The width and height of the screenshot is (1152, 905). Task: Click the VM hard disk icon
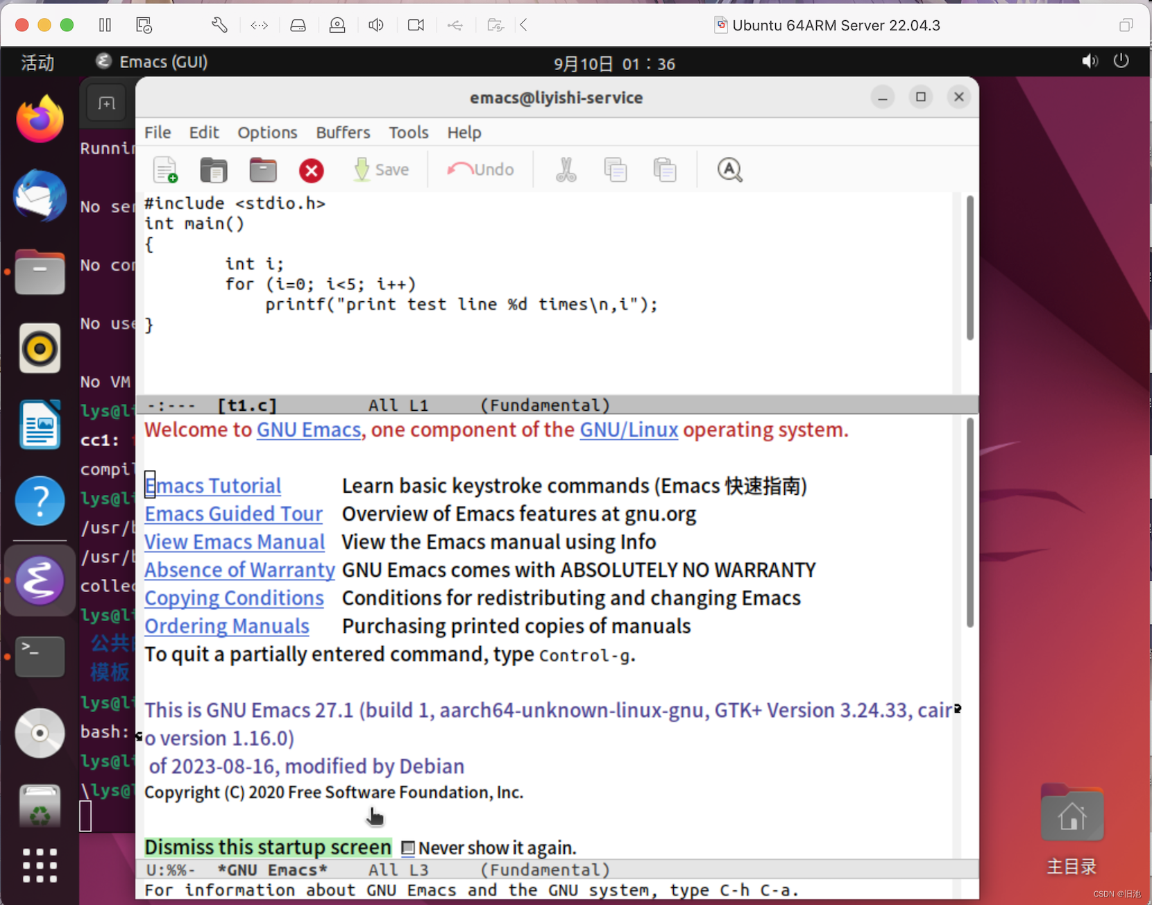click(x=298, y=25)
